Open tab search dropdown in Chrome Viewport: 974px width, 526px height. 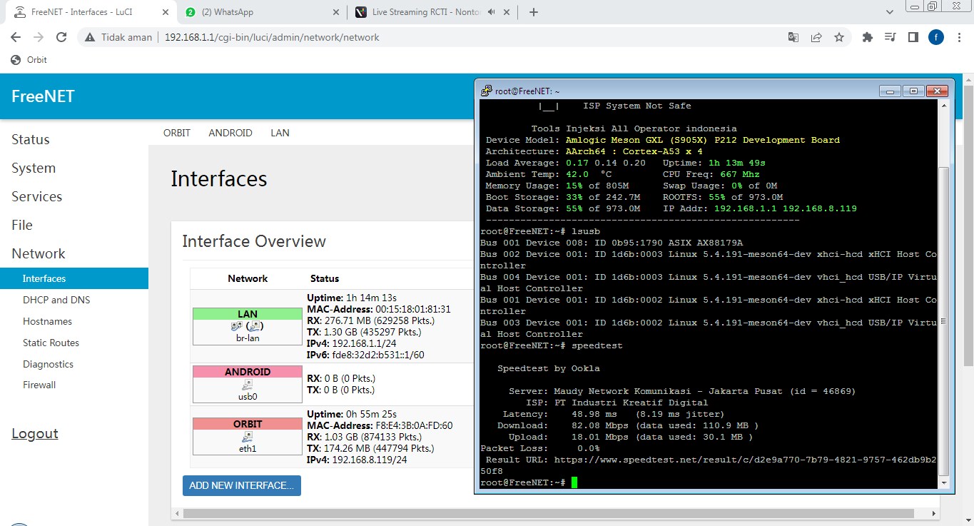pyautogui.click(x=890, y=12)
